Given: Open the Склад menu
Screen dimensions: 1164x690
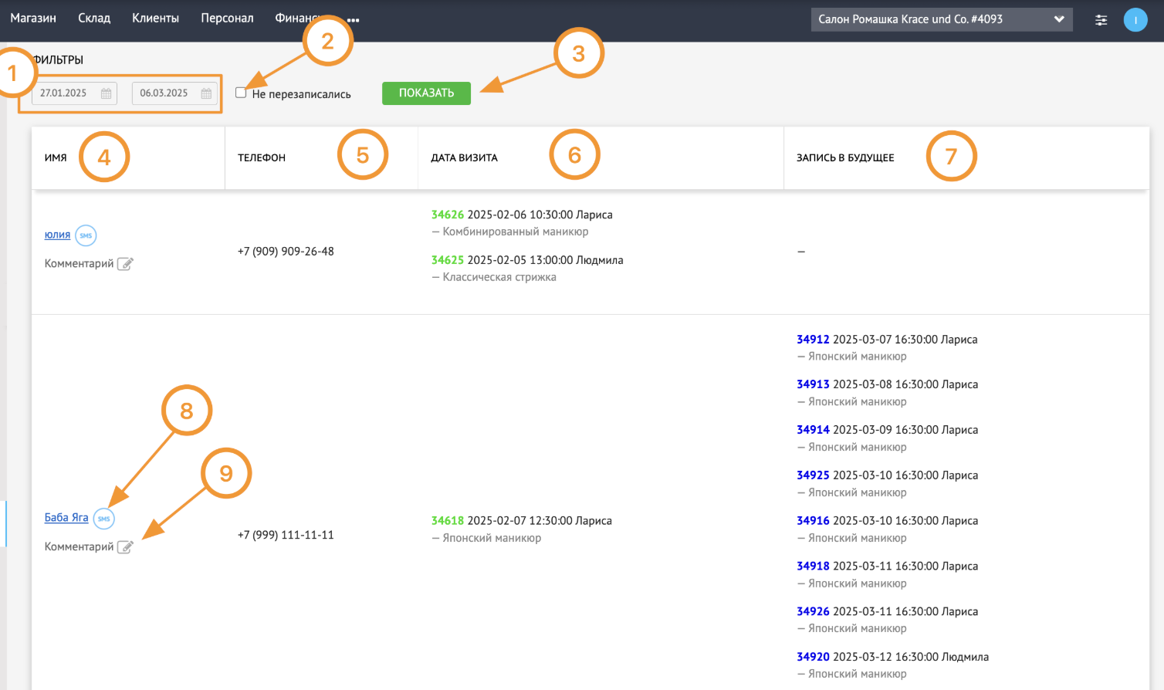Looking at the screenshot, I should click(94, 18).
